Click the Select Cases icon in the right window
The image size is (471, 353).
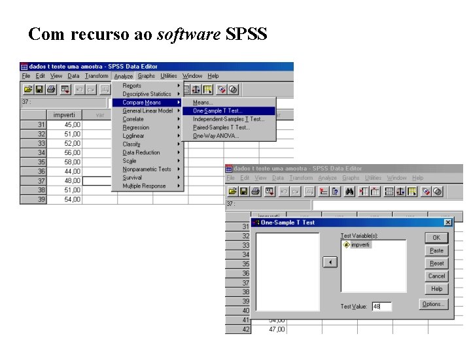point(412,191)
